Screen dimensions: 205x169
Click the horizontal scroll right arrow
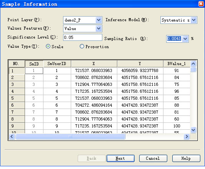tap(187, 137)
